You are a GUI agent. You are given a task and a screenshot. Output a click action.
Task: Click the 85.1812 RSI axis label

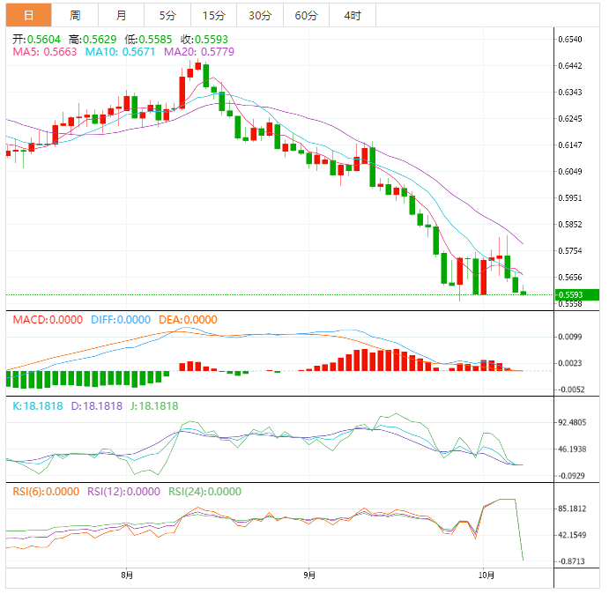click(x=572, y=509)
